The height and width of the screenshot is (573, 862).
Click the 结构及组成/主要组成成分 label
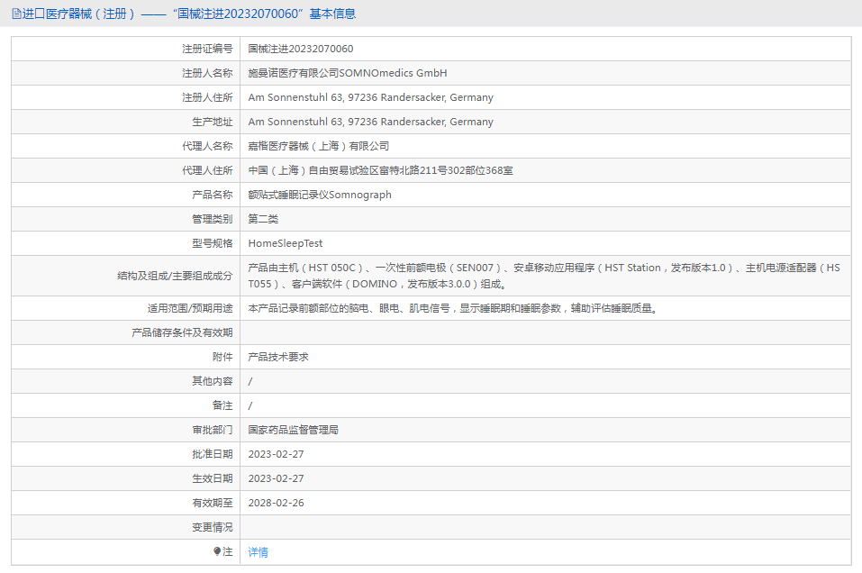175,276
